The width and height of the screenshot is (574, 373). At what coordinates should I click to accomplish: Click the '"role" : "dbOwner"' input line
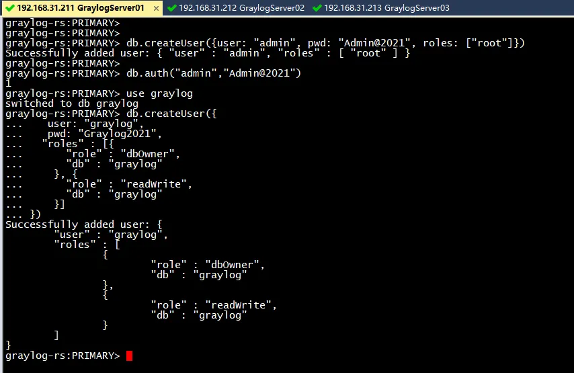pos(123,154)
